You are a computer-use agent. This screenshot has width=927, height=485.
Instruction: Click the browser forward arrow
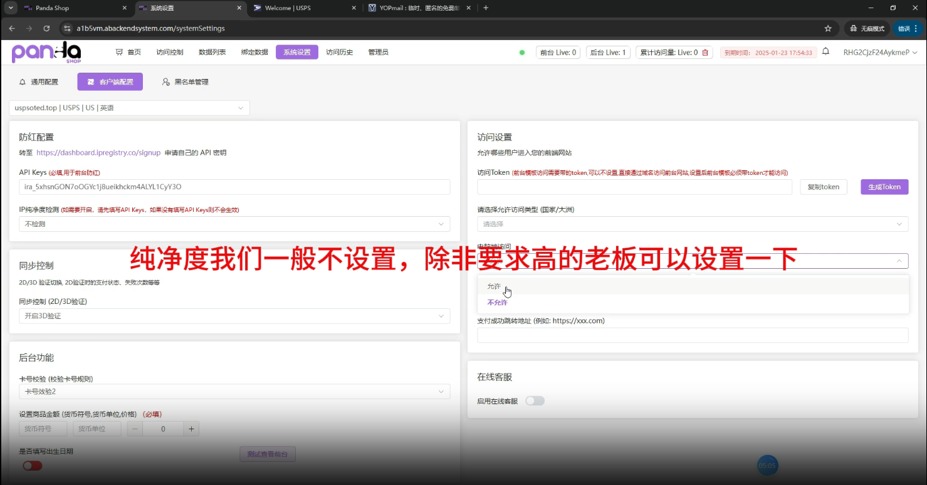(x=29, y=28)
